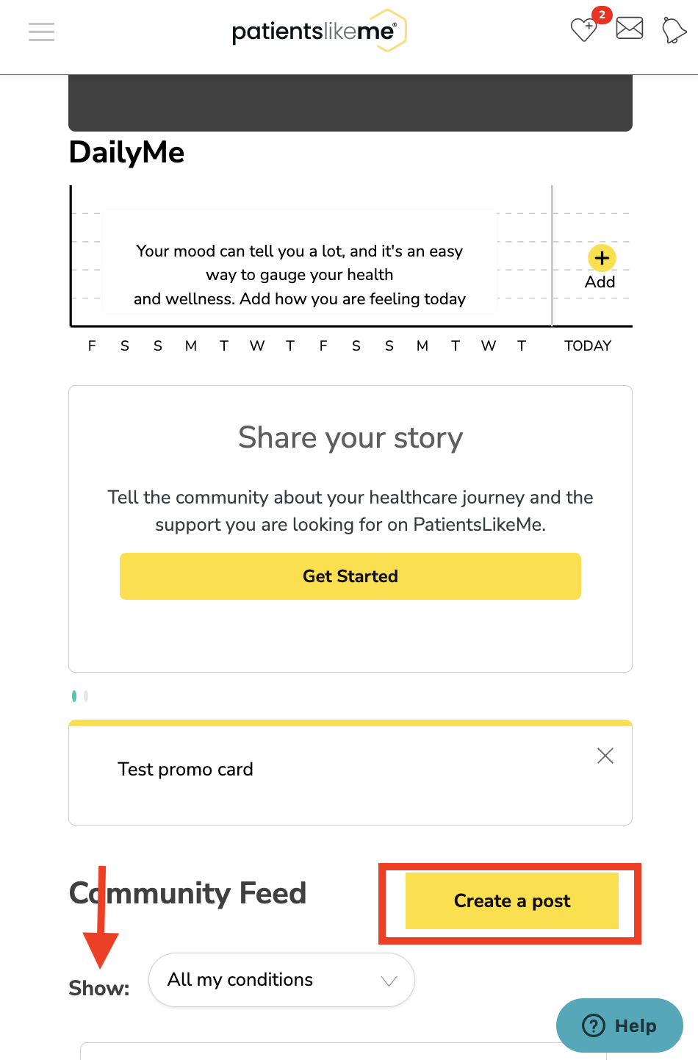Select the second carousel dot indicator
This screenshot has height=1060, width=698.
86,696
